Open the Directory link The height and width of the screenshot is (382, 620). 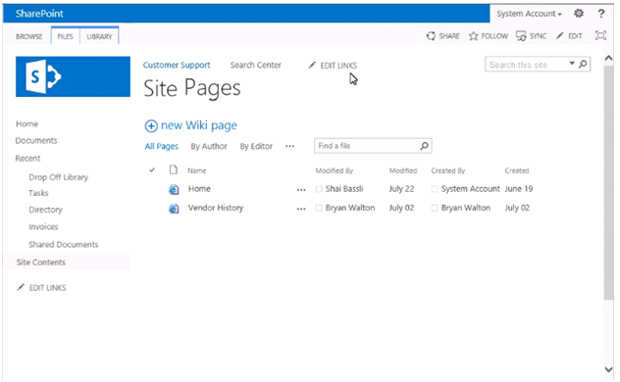45,210
